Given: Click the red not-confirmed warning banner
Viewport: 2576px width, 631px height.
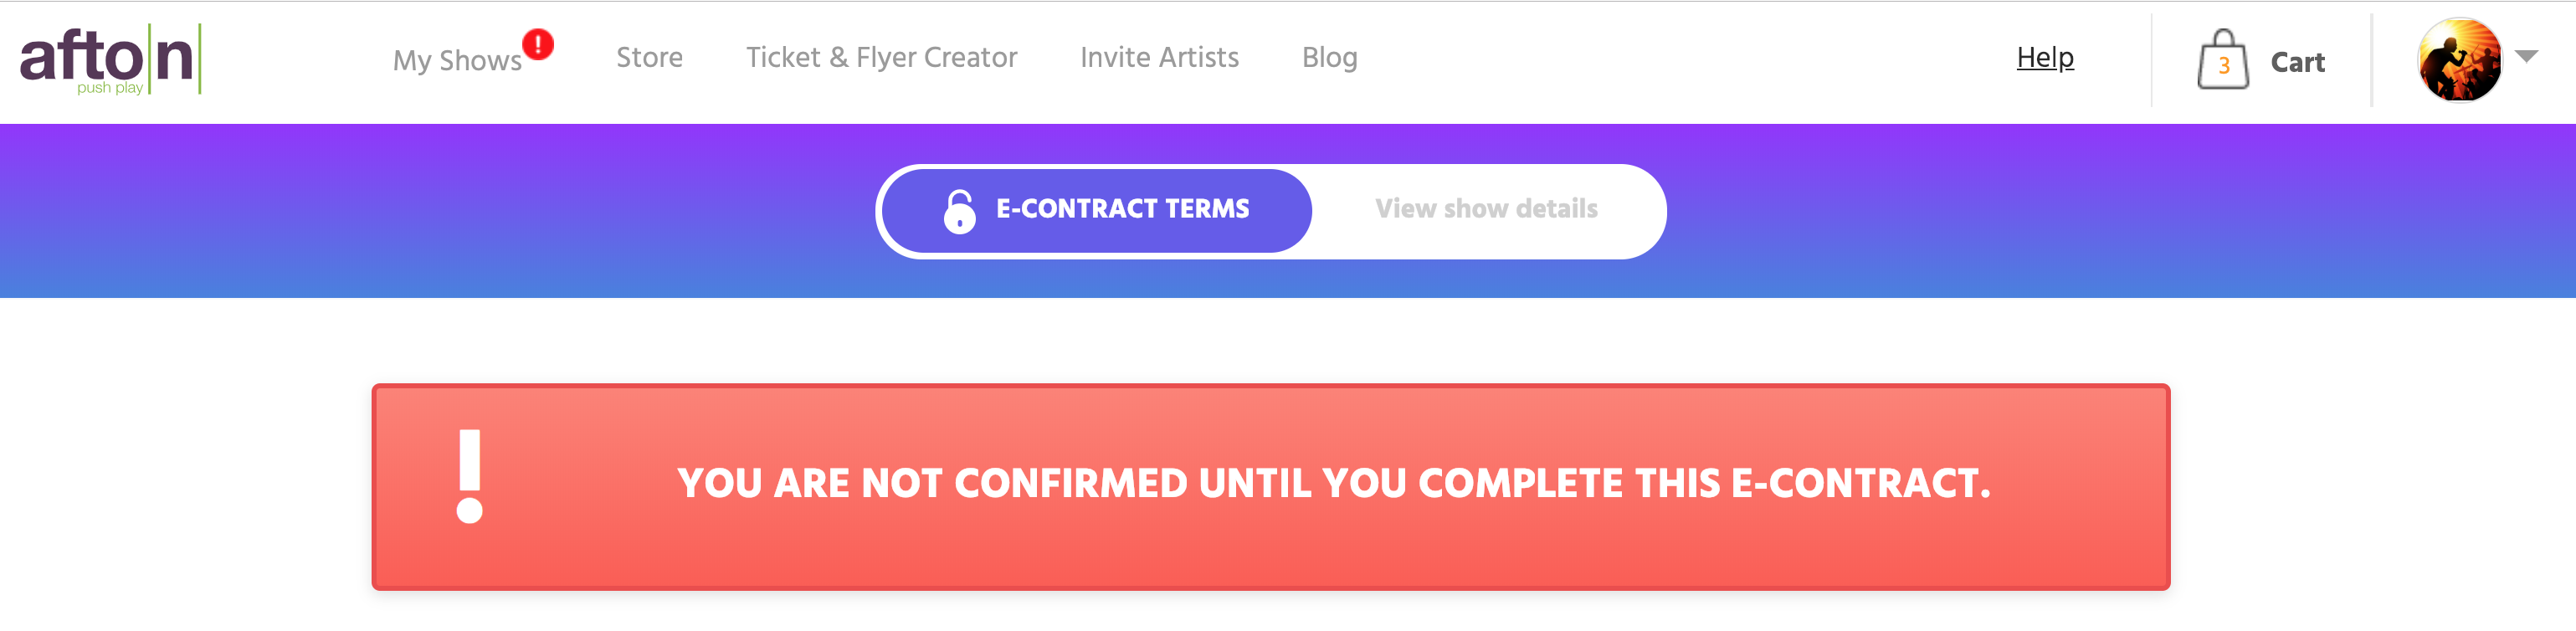Looking at the screenshot, I should 1271,487.
